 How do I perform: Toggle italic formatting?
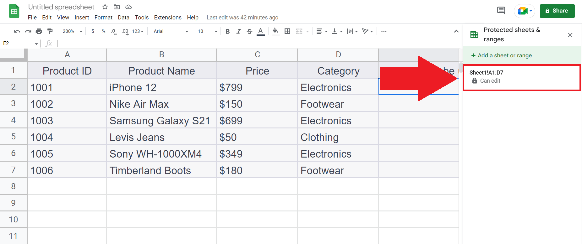[239, 31]
